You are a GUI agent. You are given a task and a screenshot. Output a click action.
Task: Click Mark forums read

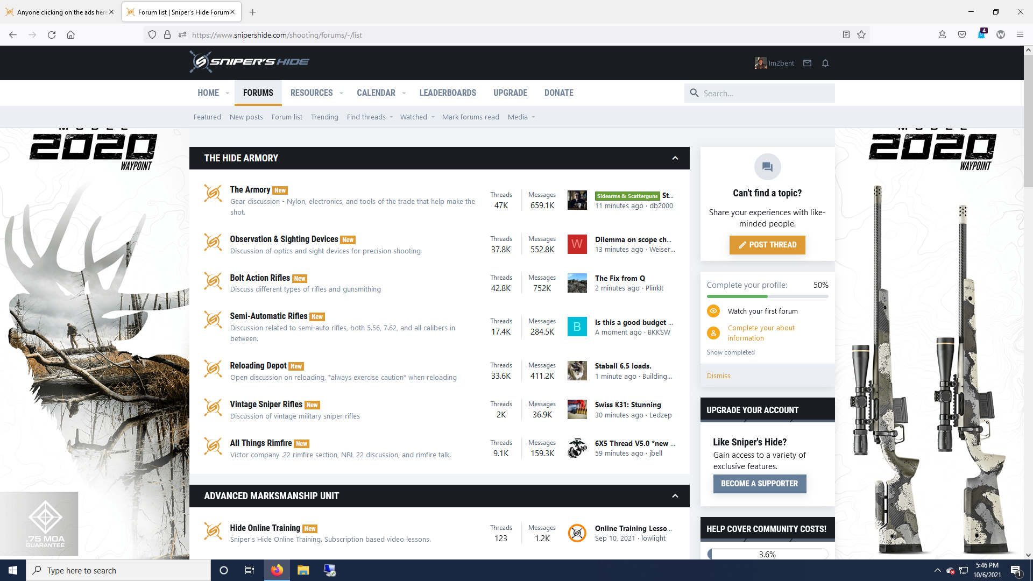[471, 117]
